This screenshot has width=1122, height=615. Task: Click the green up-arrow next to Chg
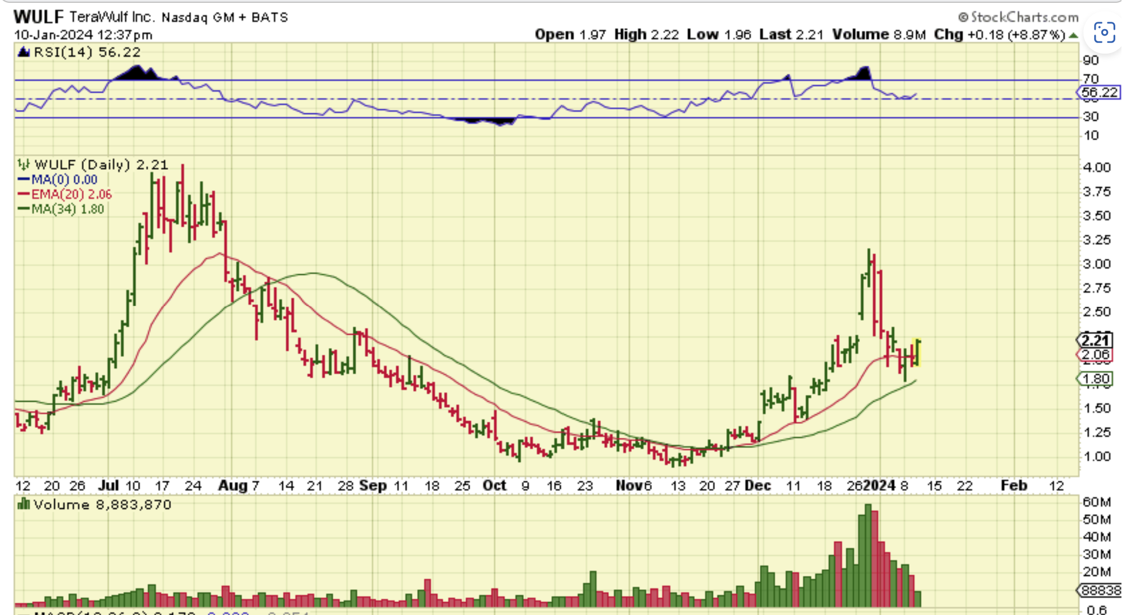1073,35
